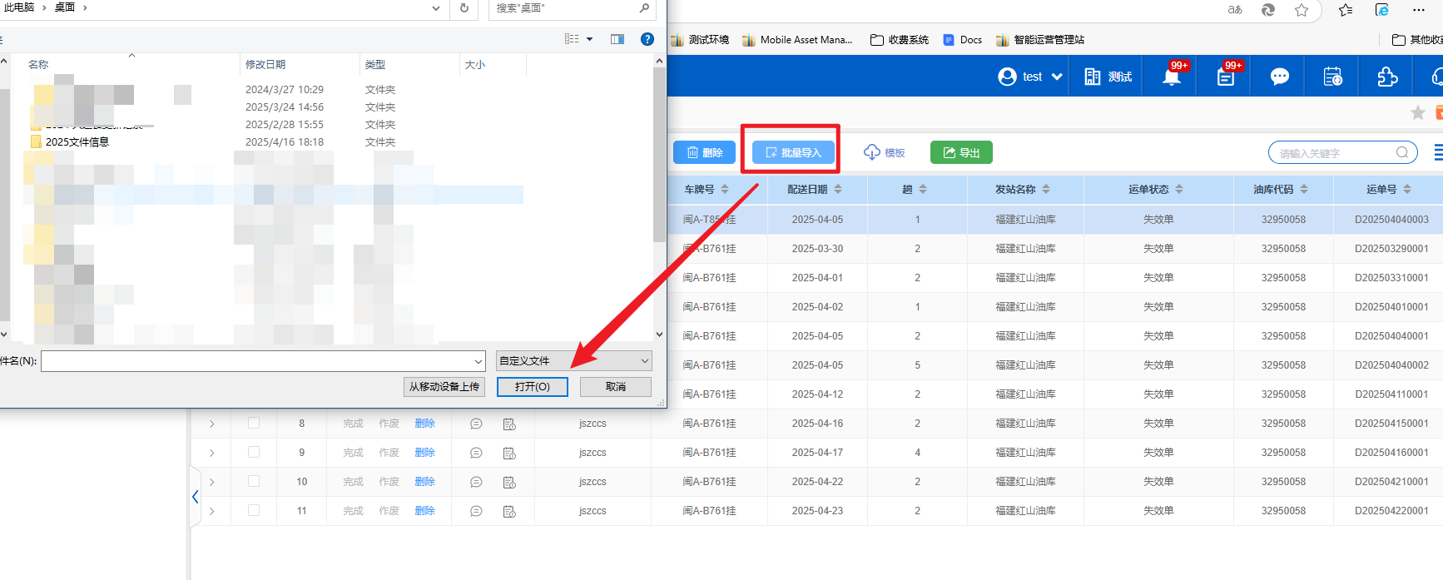Select the checkbox for row 11
The image size is (1443, 580).
tap(254, 510)
